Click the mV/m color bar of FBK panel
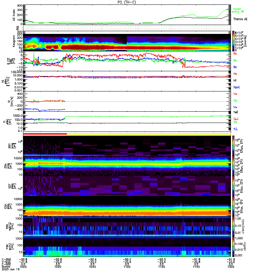 point(233,226)
